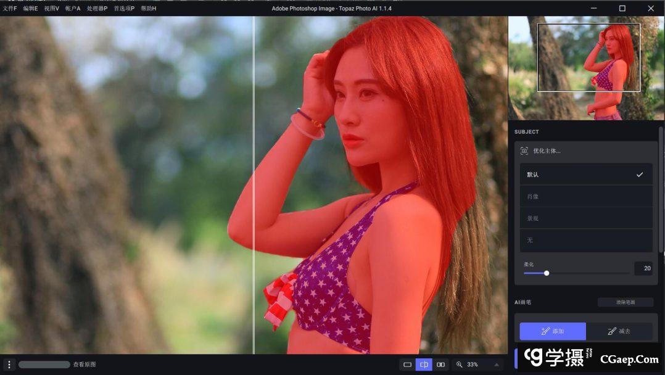Screen dimensions: 665x375
Task: Choose the 景观 landscape subject option
Action: tap(585, 218)
